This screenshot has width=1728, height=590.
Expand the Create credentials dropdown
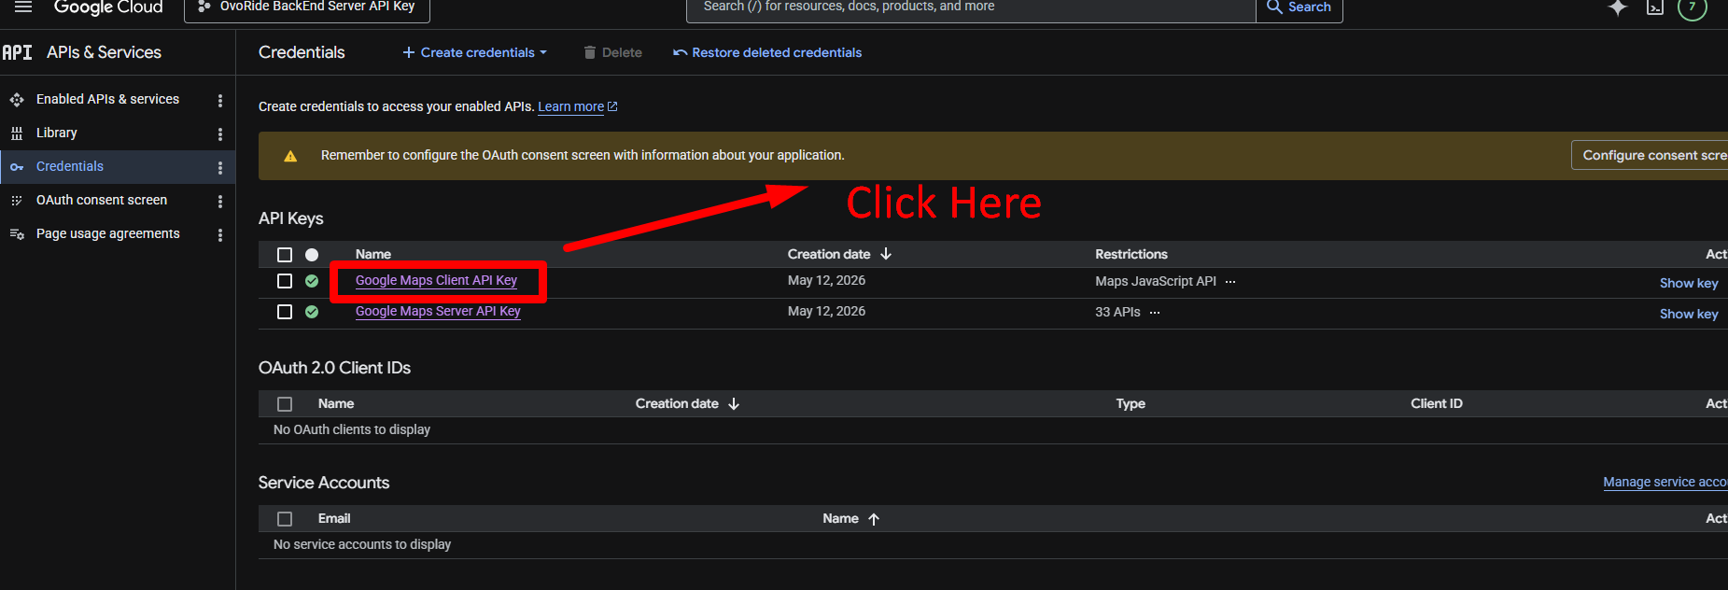click(475, 52)
